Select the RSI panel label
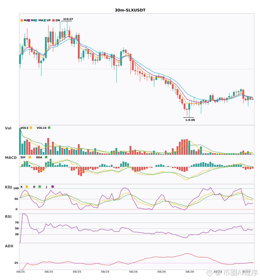The width and height of the screenshot is (260, 280). click(8, 216)
